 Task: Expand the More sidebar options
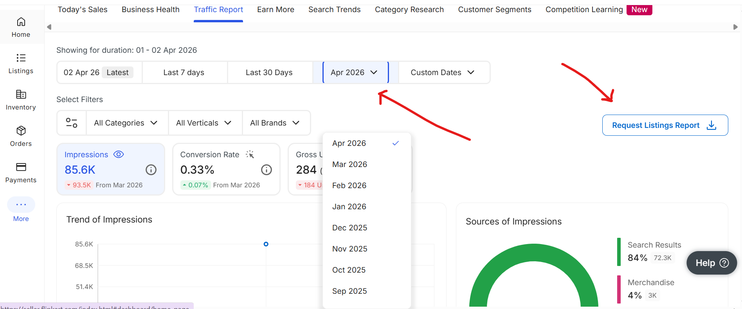tap(21, 205)
